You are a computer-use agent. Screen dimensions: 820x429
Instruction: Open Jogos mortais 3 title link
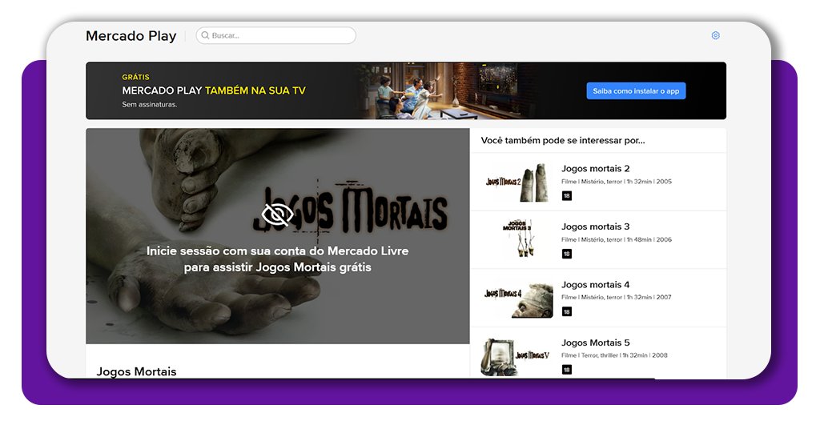pyautogui.click(x=595, y=227)
